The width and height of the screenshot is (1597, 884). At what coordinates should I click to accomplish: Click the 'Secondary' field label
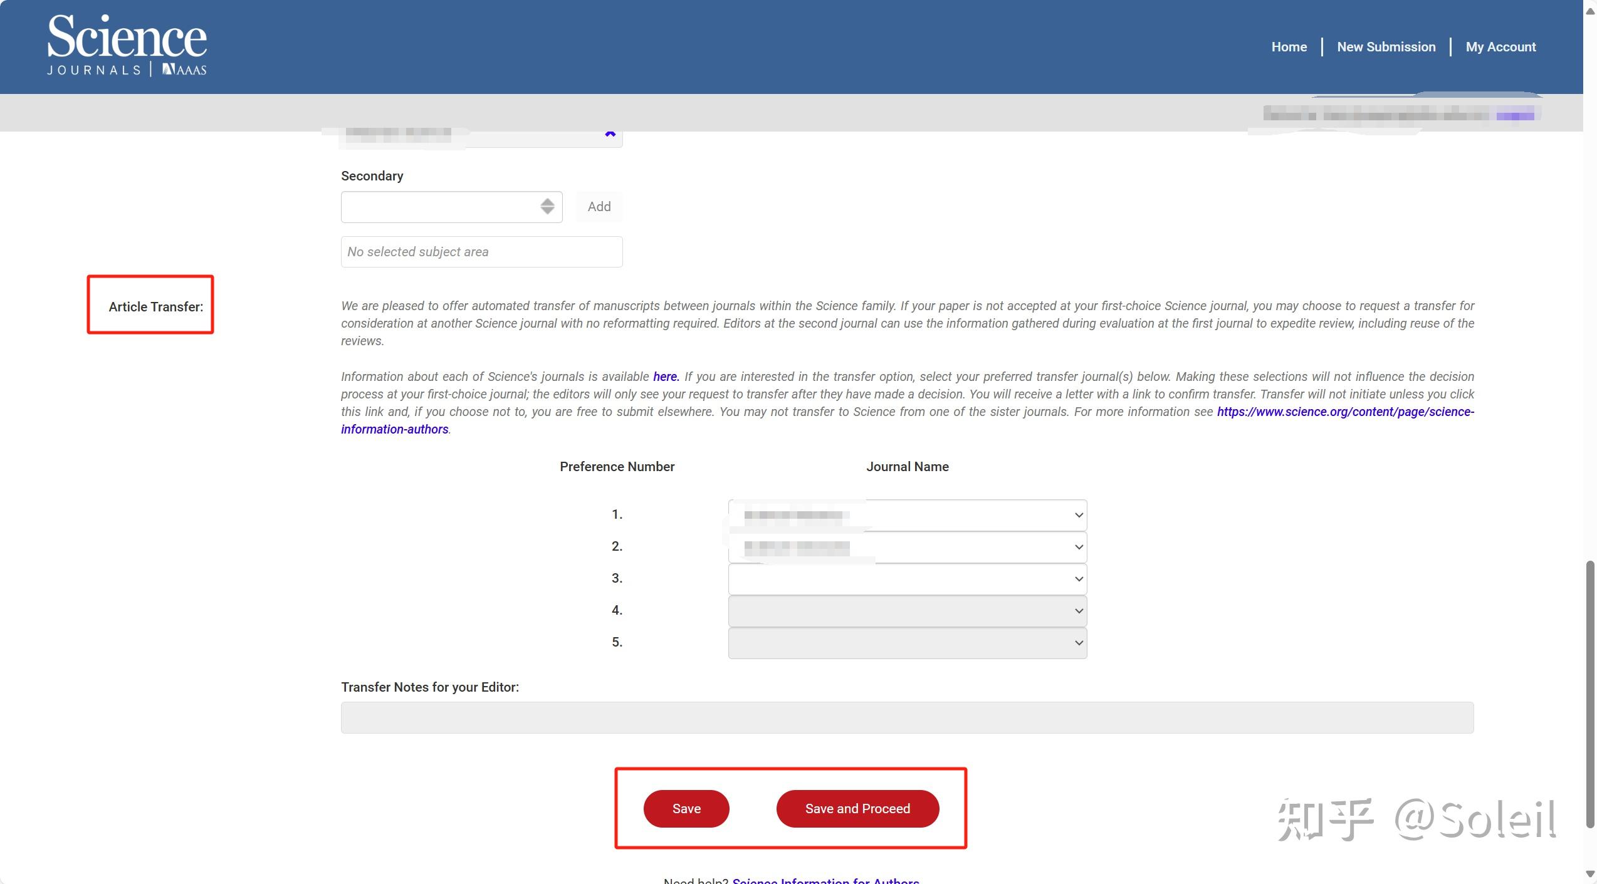pos(372,176)
